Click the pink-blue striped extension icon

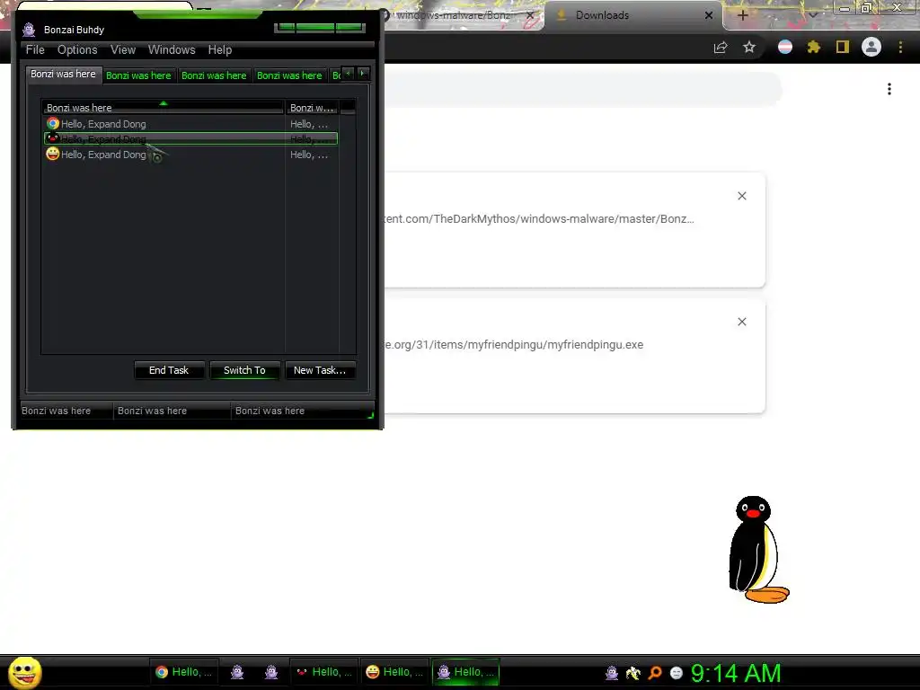click(785, 47)
